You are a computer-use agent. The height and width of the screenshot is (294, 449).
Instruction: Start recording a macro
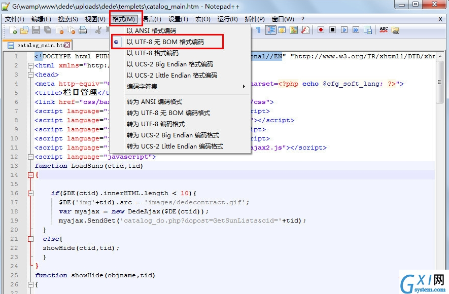point(321,30)
